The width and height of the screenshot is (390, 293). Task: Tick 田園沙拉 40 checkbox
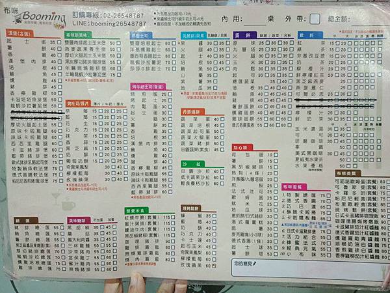tap(222, 171)
